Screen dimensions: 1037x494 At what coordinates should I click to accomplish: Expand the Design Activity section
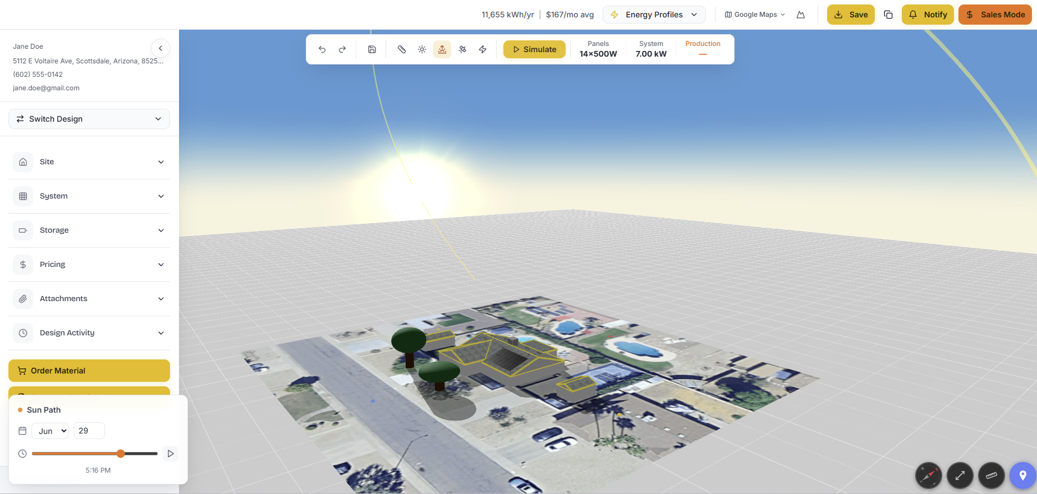[x=89, y=333]
